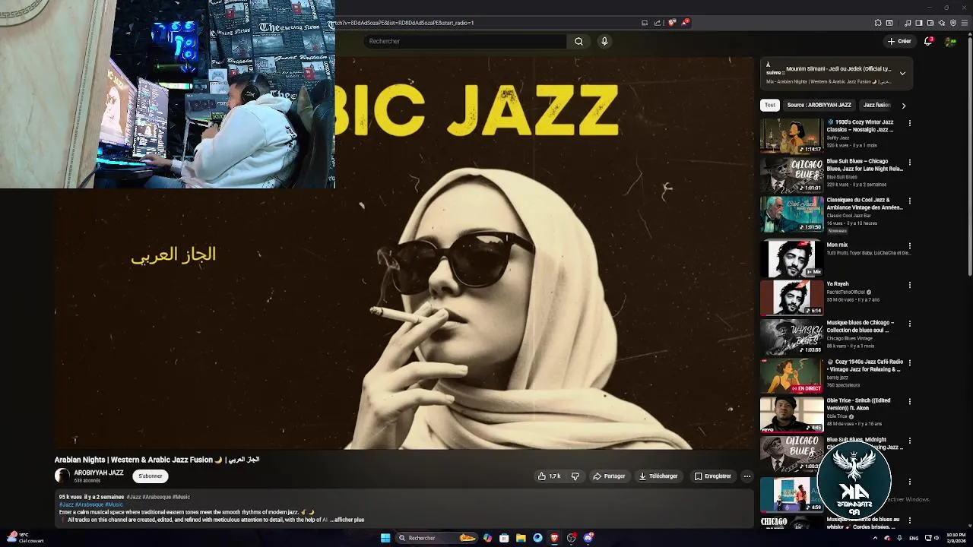The height and width of the screenshot is (547, 973).
Task: Open File Explorer from taskbar
Action: pyautogui.click(x=521, y=538)
